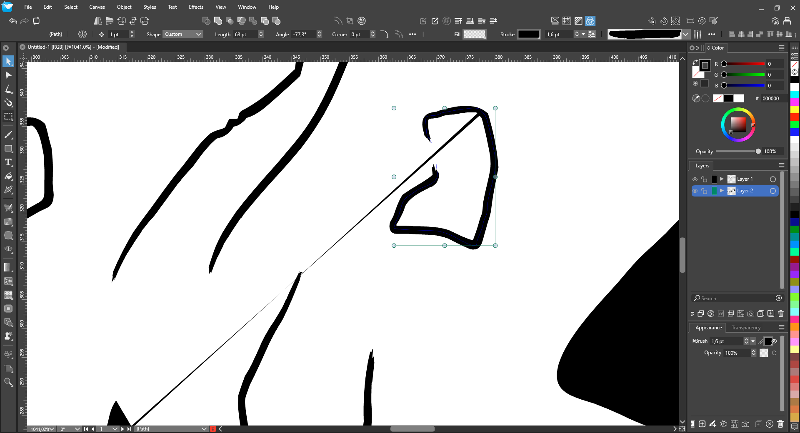Open the Shape Custom dropdown

(x=183, y=34)
